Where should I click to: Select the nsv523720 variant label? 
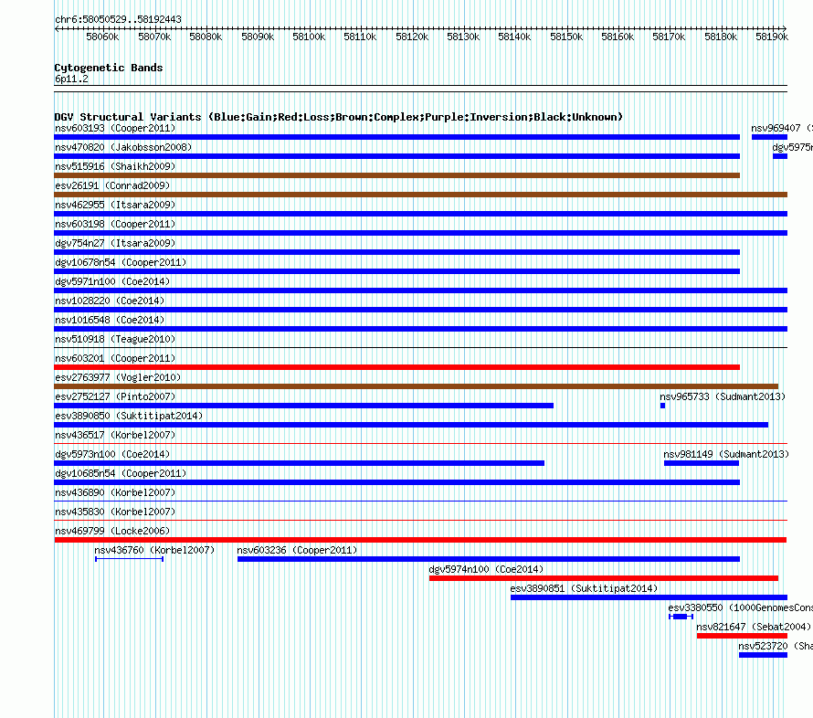pyautogui.click(x=776, y=646)
